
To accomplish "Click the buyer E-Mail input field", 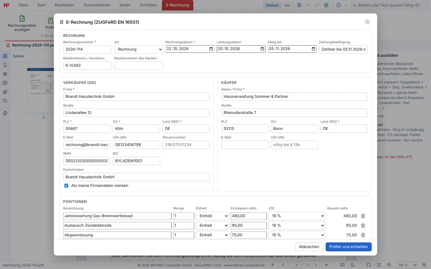I will [245, 145].
